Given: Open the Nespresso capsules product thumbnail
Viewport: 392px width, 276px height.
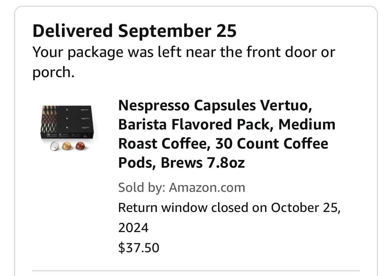Looking at the screenshot, I should [x=69, y=128].
